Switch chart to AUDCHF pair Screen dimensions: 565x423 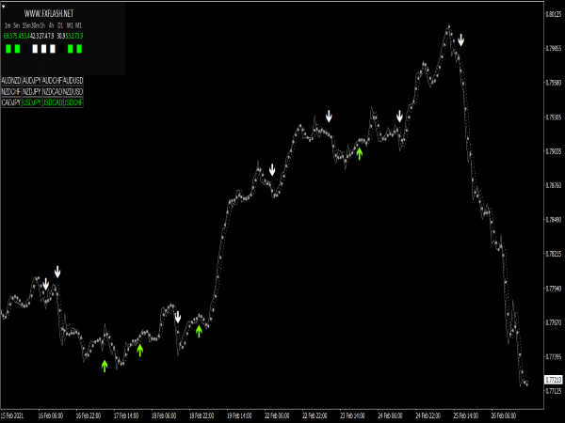52,81
